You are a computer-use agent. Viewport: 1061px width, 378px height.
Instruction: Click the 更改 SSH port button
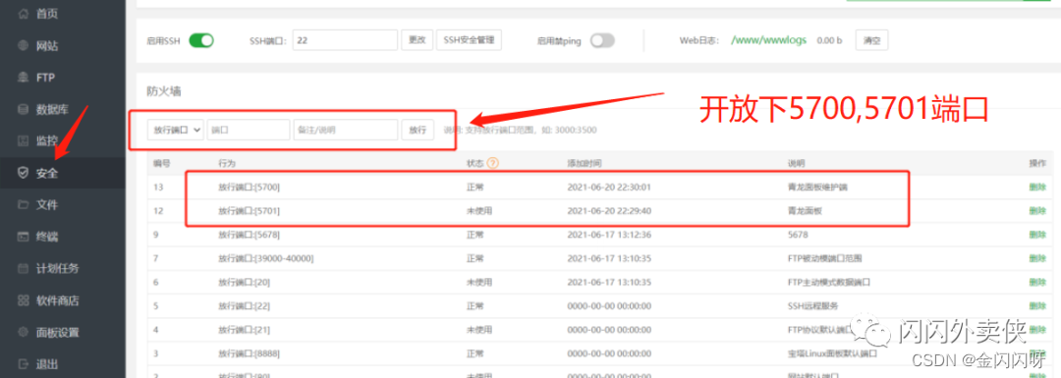417,40
